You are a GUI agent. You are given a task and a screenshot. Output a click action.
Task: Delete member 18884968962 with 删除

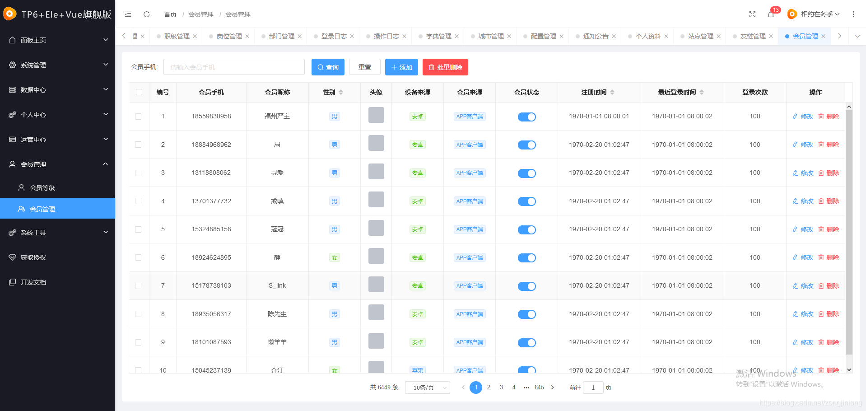(x=829, y=145)
